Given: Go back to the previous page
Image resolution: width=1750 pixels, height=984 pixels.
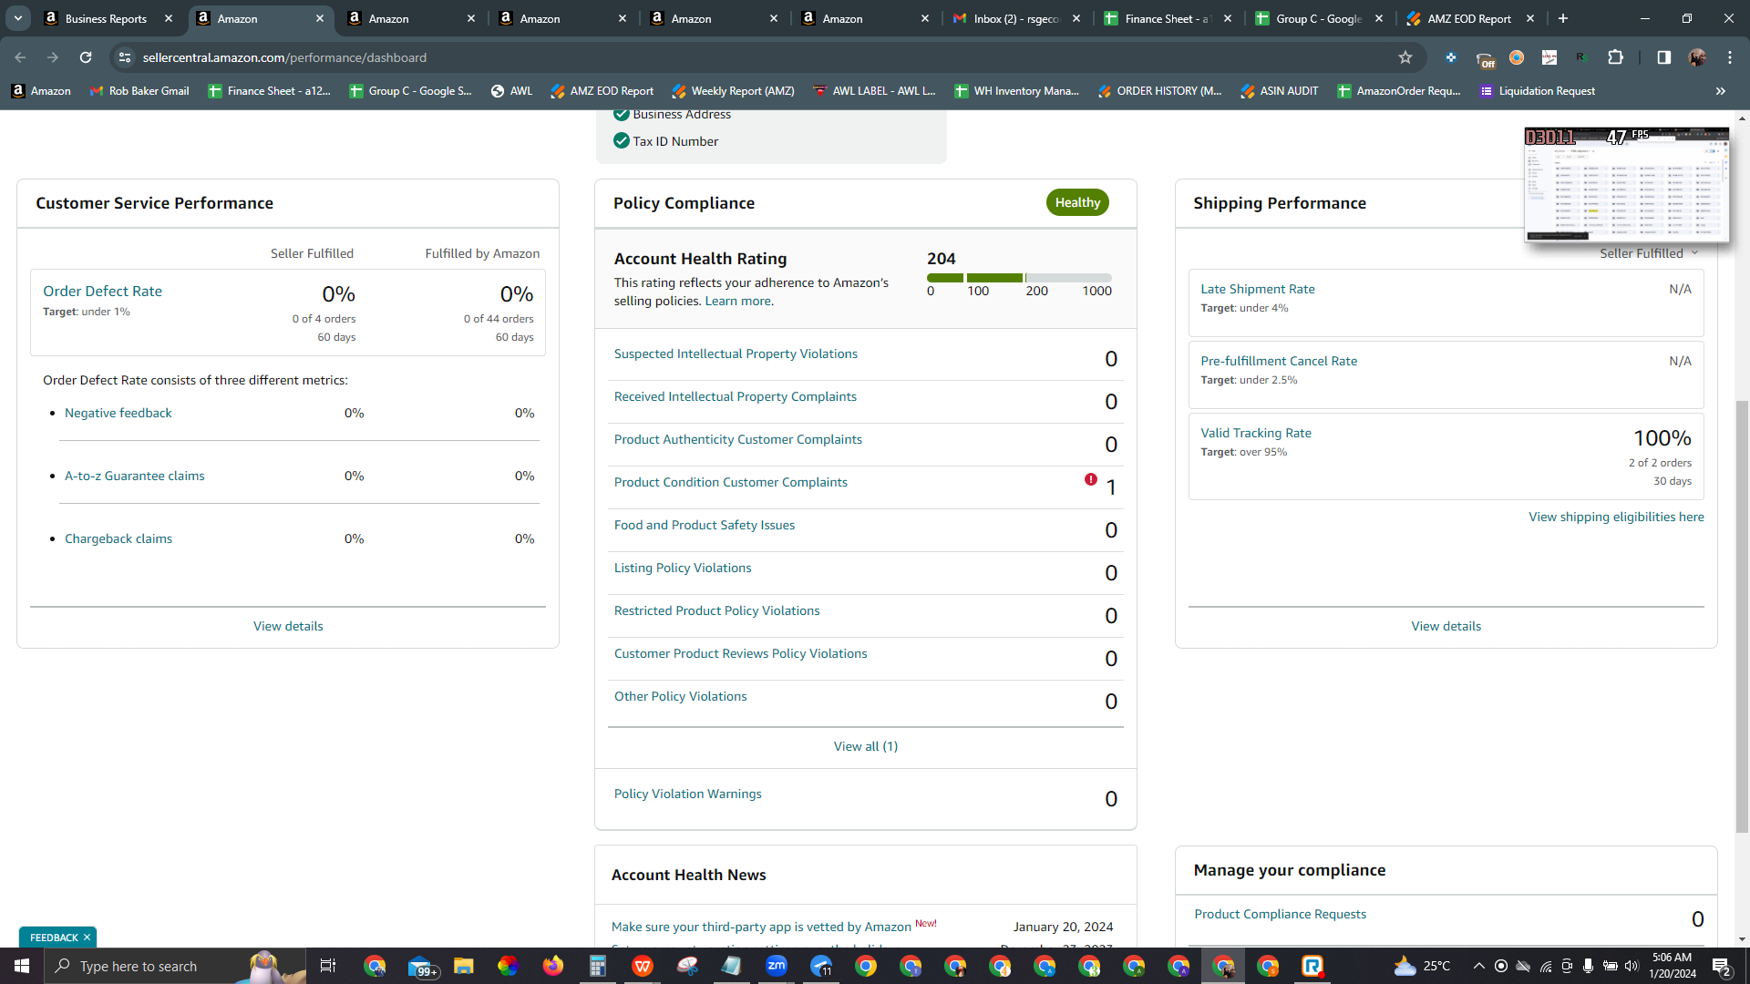Looking at the screenshot, I should 20,57.
